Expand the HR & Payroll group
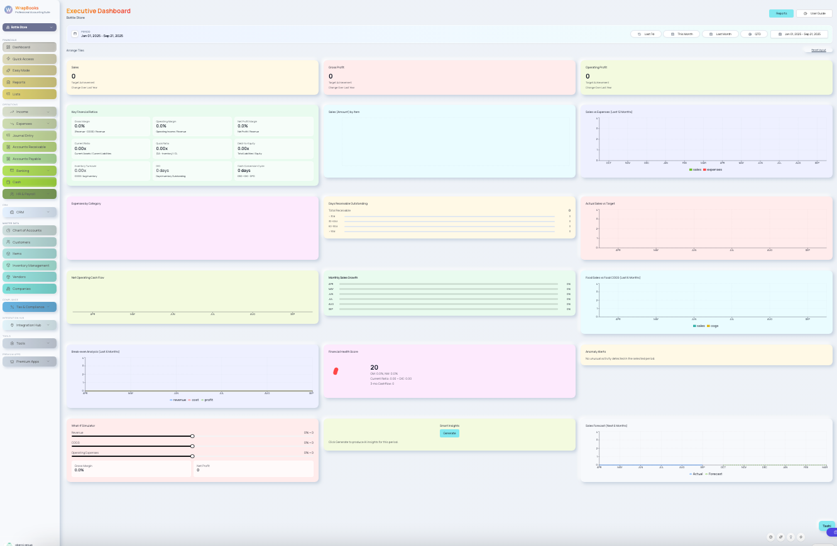 [x=30, y=194]
